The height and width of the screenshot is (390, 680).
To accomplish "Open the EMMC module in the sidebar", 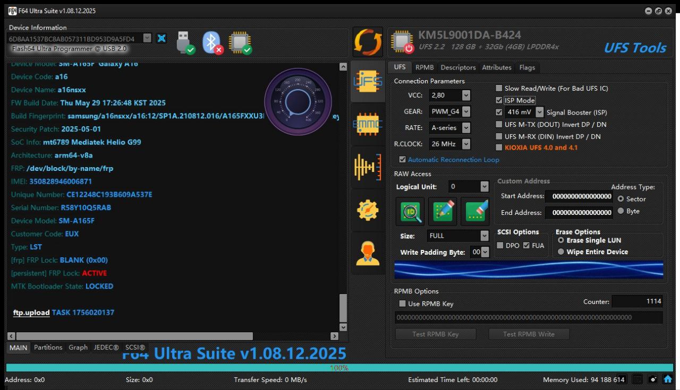I will click(368, 124).
